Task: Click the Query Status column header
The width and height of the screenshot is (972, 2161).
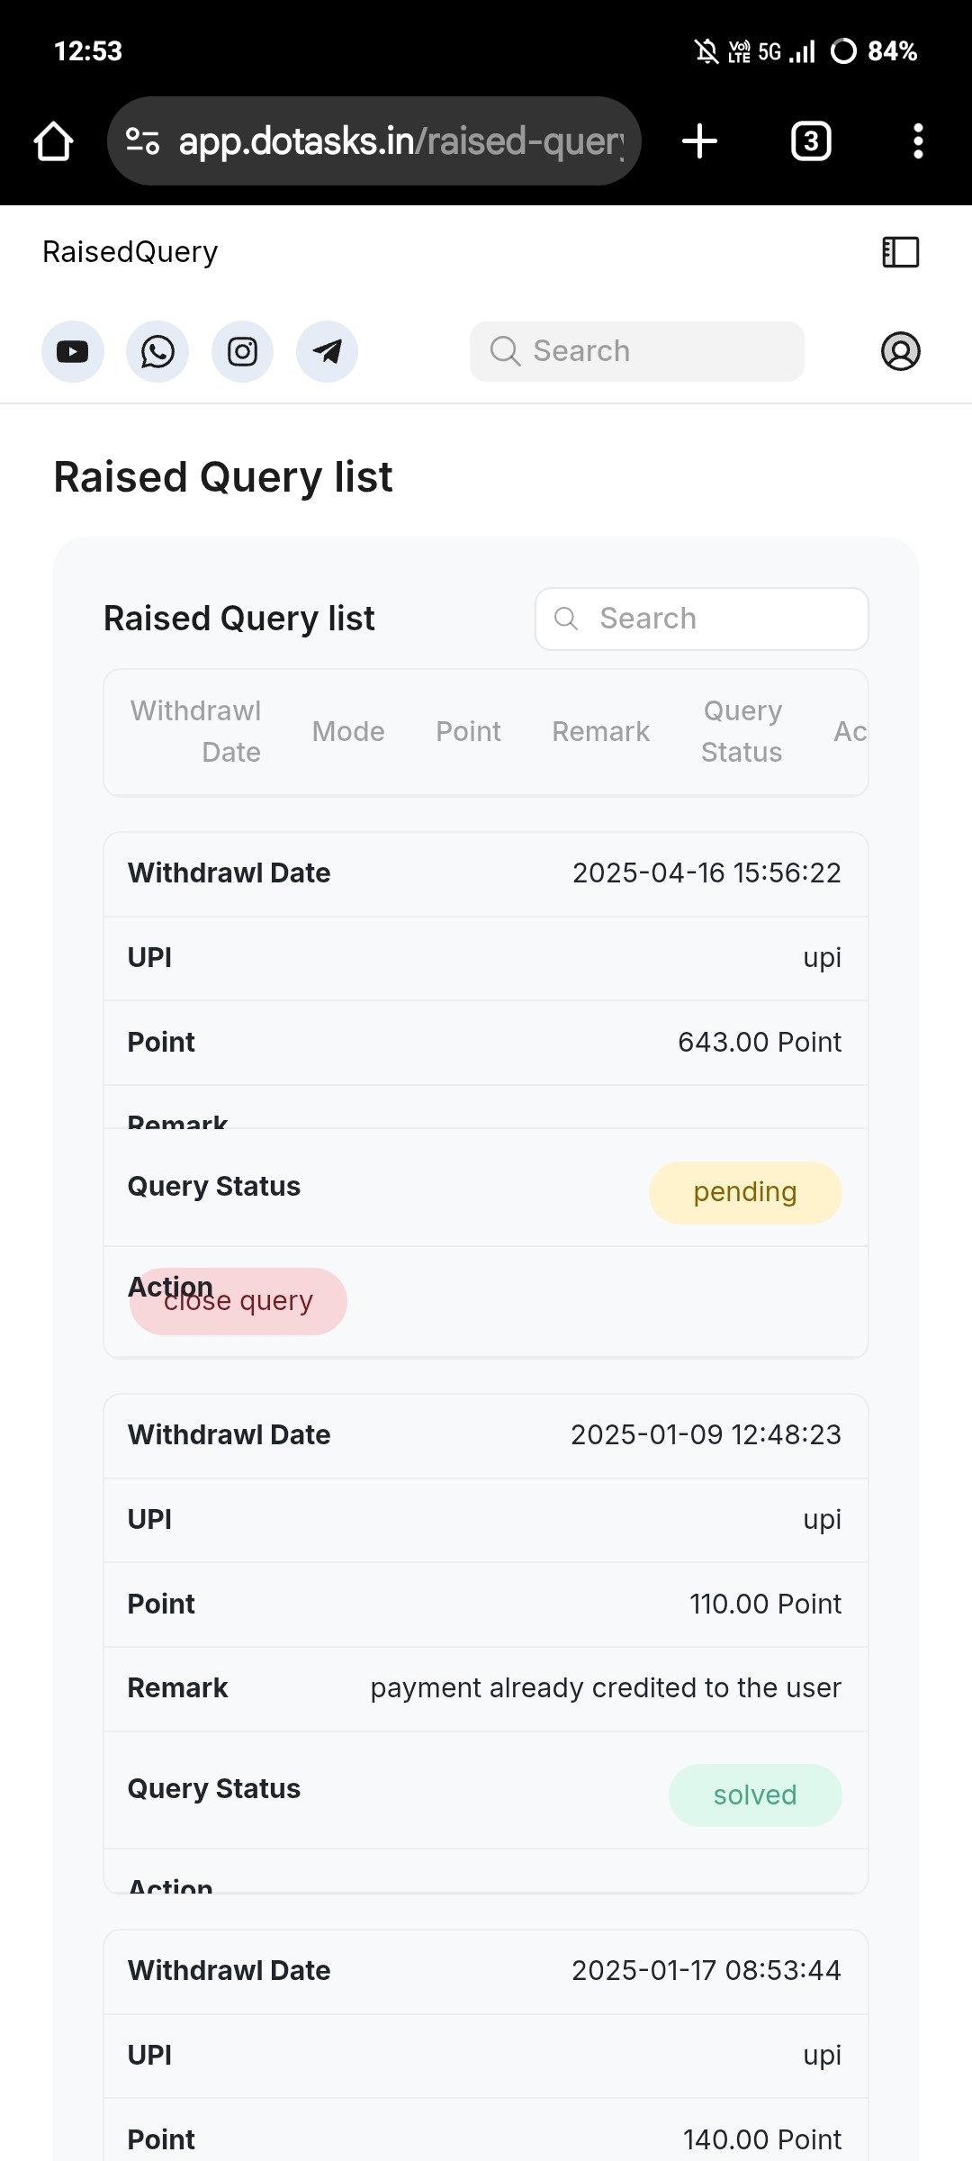Action: click(742, 731)
